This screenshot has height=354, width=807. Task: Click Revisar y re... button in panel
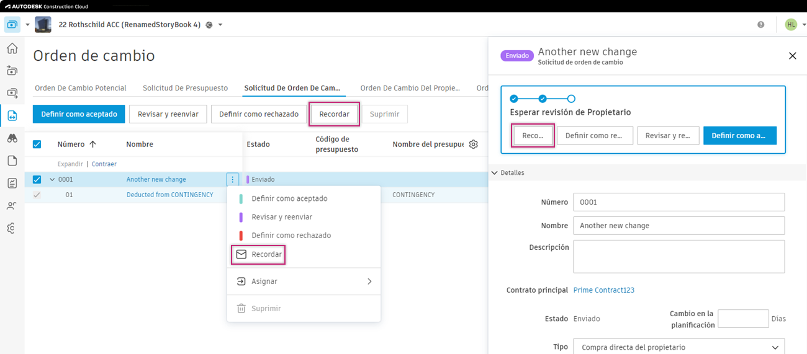tap(668, 135)
